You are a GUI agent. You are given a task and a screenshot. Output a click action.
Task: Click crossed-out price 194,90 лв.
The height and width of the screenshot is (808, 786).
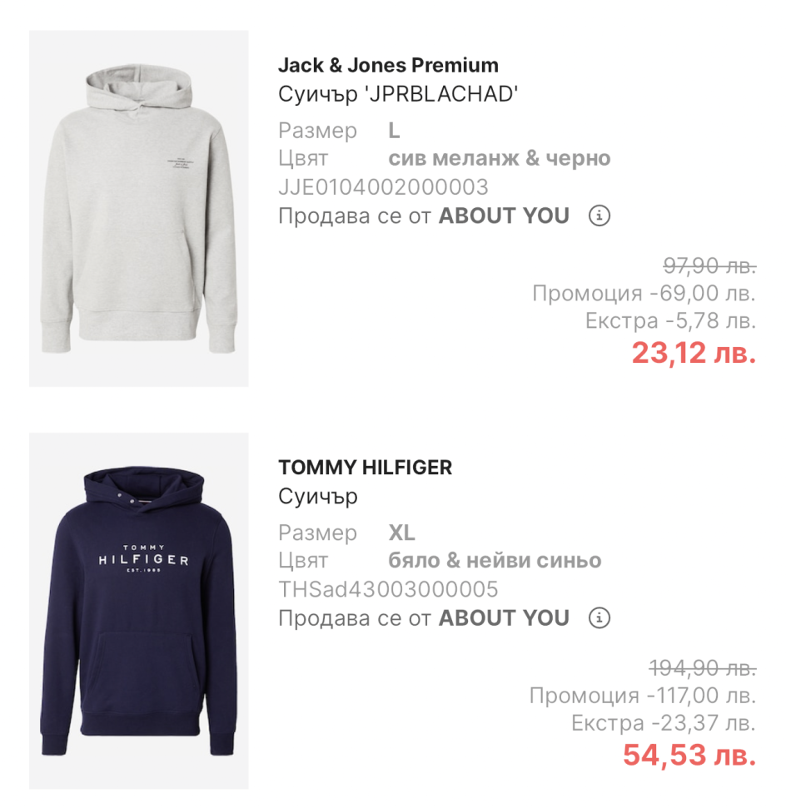(x=703, y=668)
